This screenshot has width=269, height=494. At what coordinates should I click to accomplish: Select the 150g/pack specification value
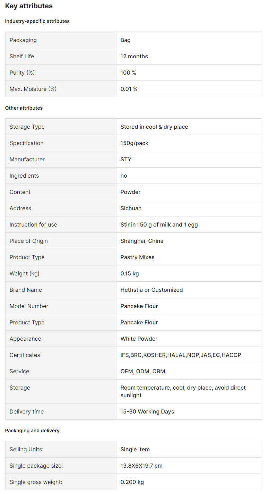tap(134, 143)
